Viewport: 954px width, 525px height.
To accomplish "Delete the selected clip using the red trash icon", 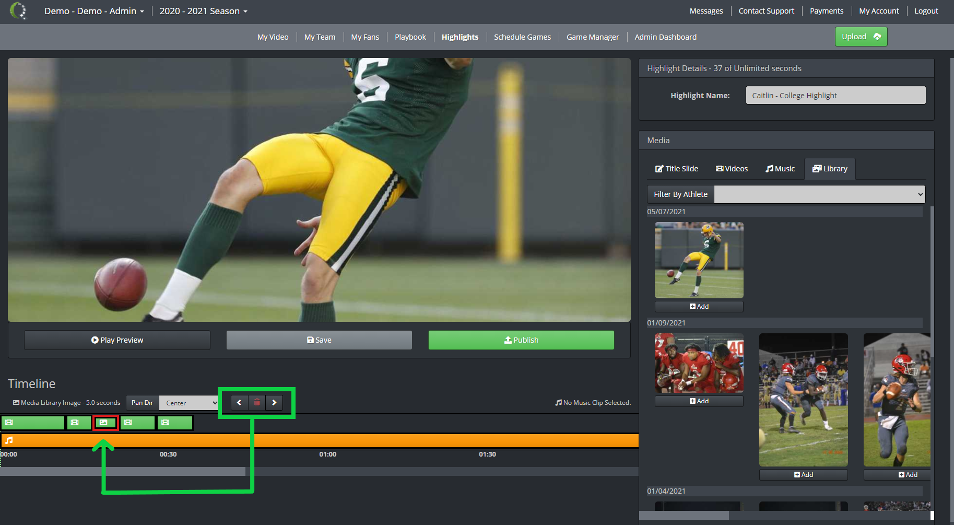I will (x=257, y=403).
